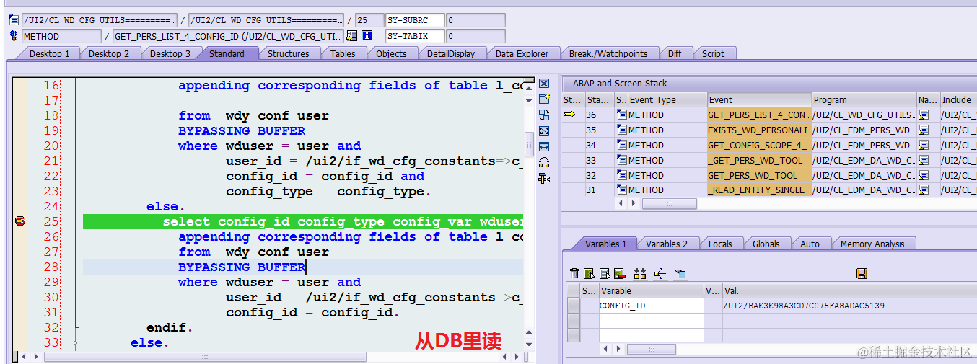Open the Diff tab
The height and width of the screenshot is (364, 977).
[x=675, y=53]
